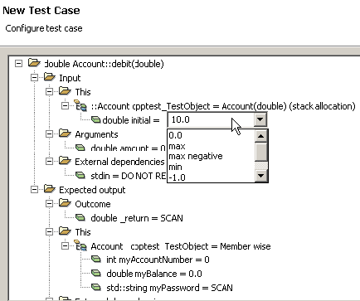Collapse the Input folder node

coord(34,77)
